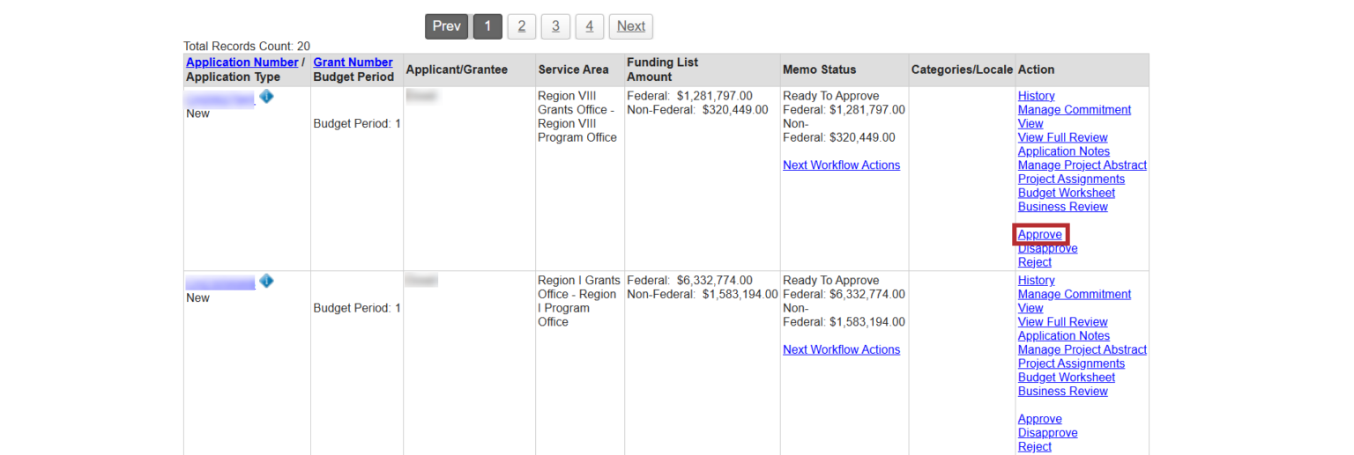Open Next Workflow Actions for first row
The width and height of the screenshot is (1354, 455).
coord(841,165)
